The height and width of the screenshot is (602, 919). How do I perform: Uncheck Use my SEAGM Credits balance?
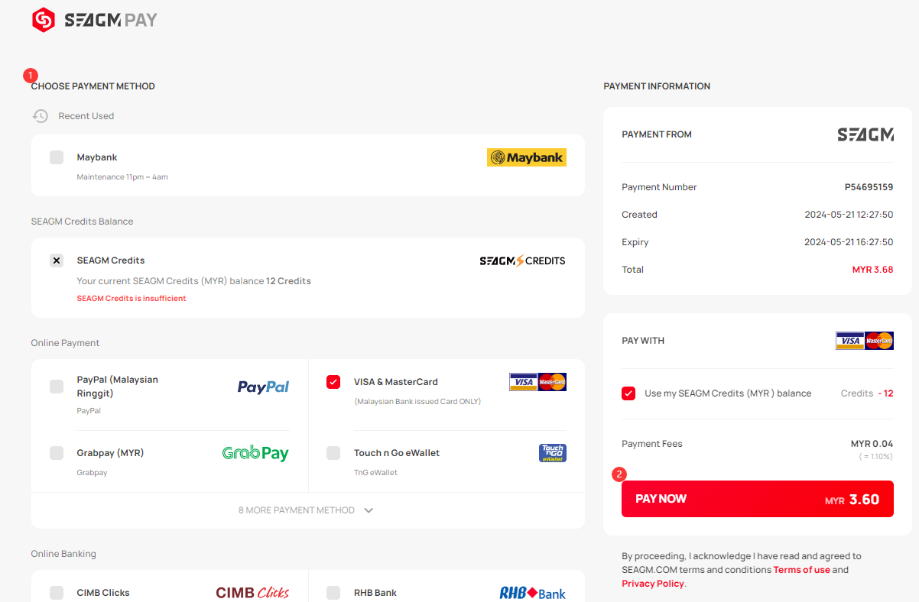(628, 393)
